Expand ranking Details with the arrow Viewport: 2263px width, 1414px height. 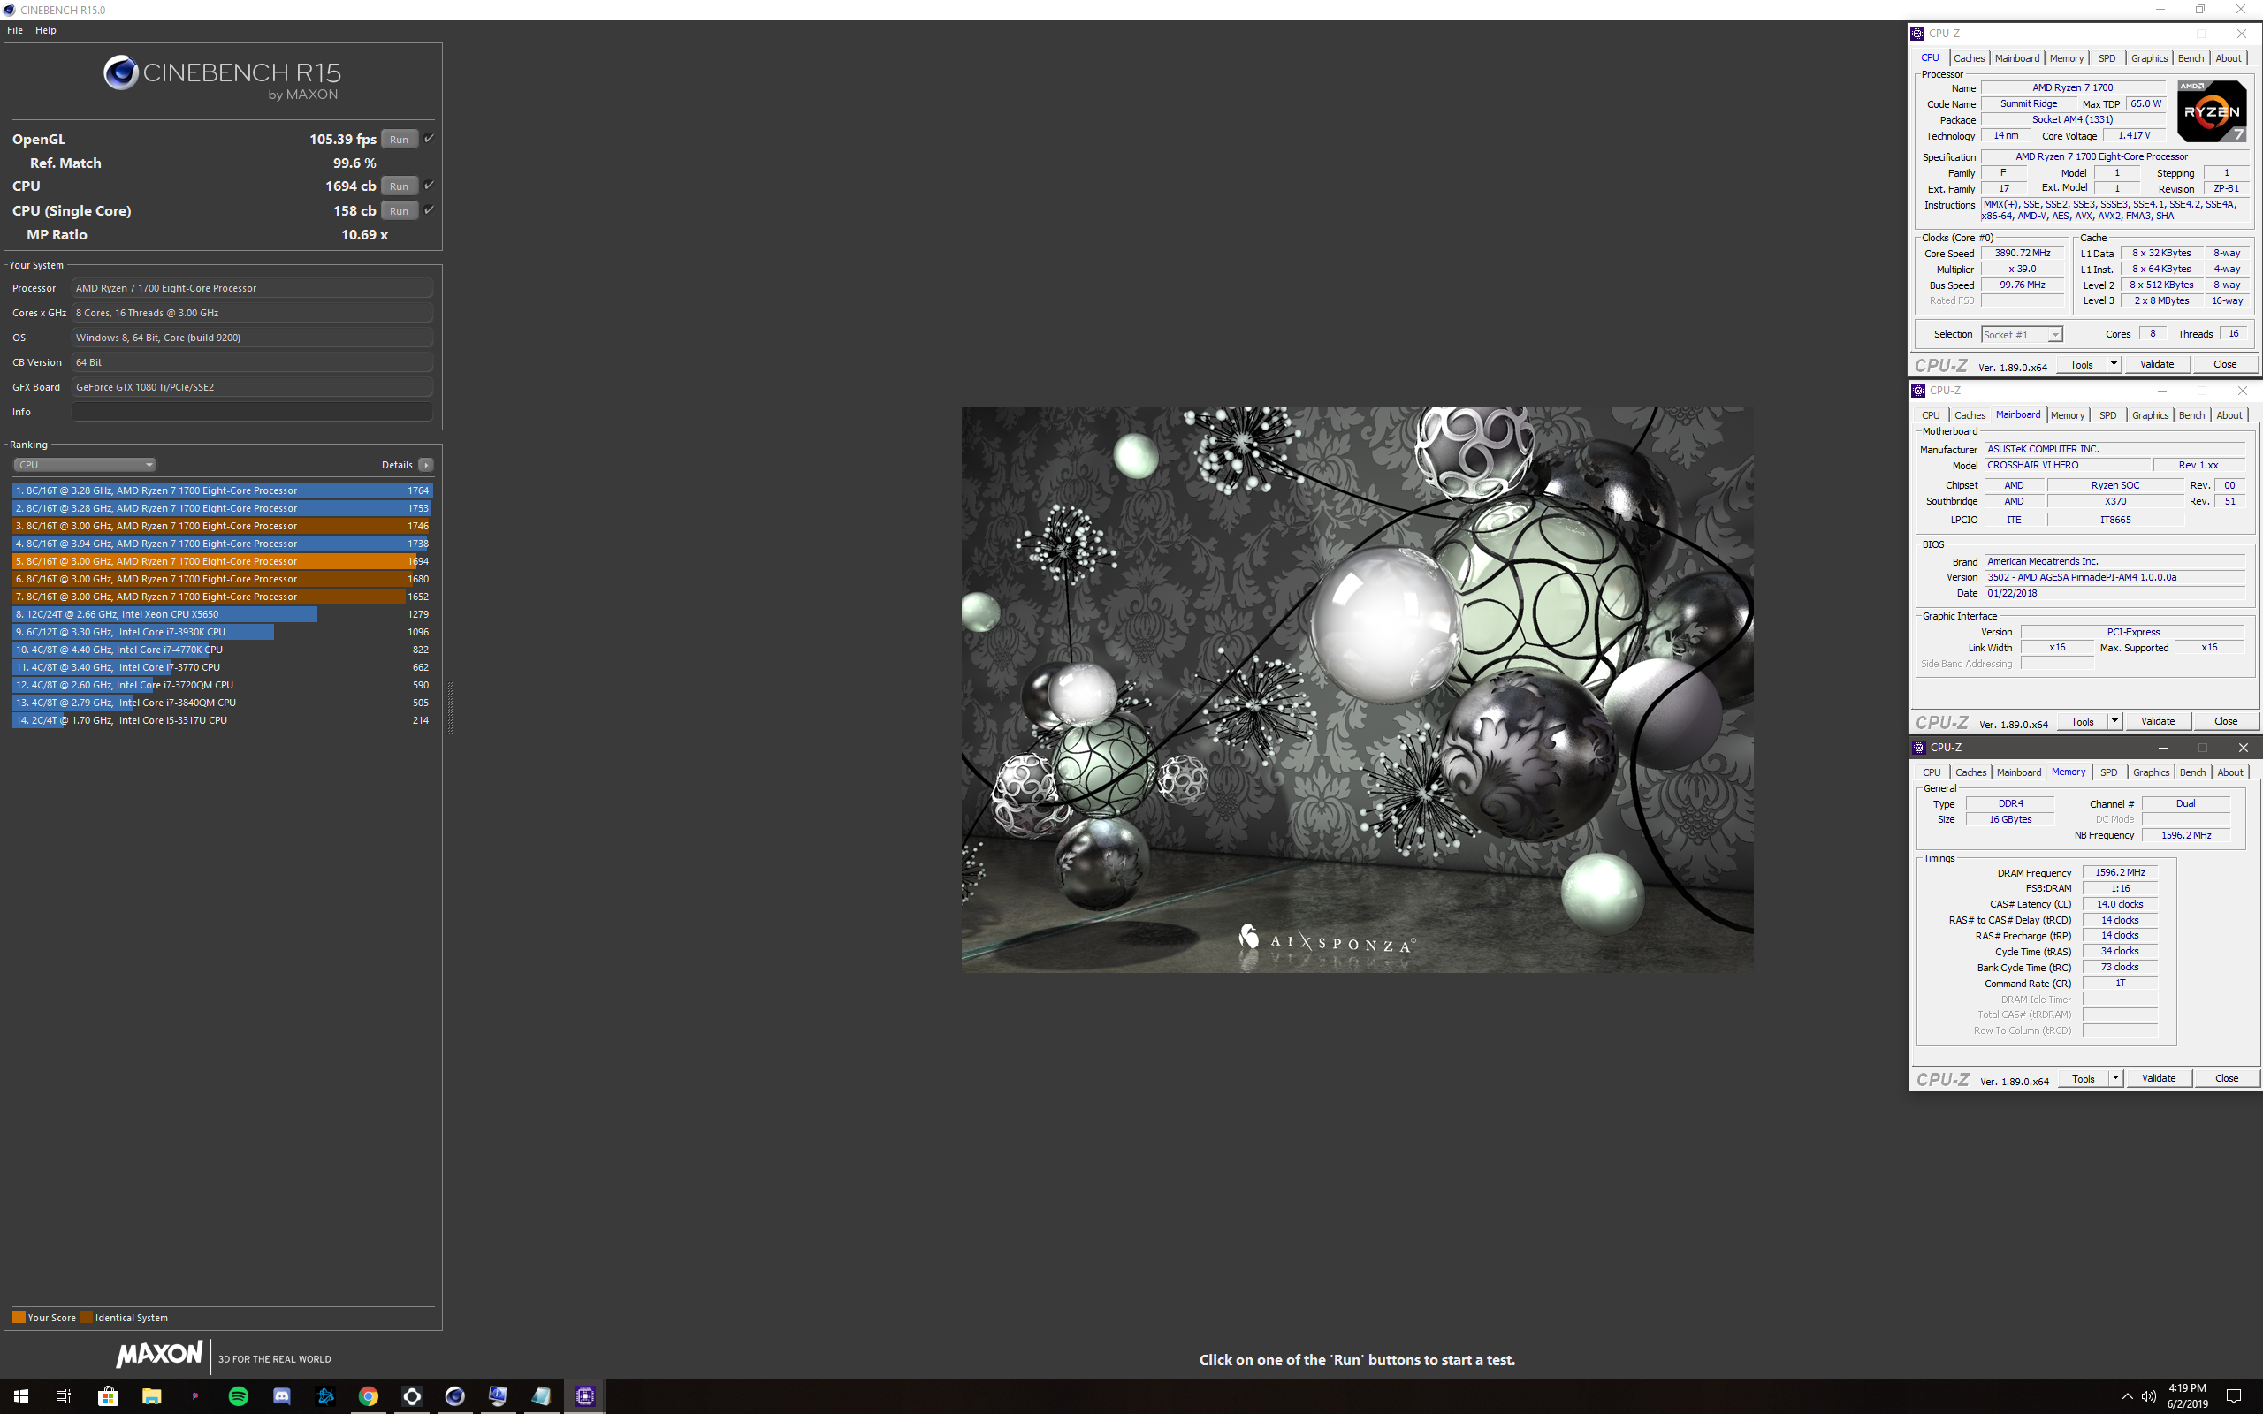pyautogui.click(x=425, y=465)
